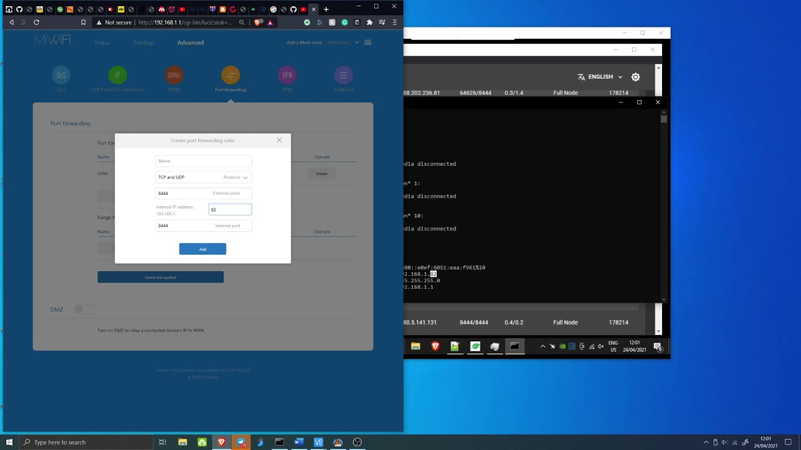Screen dimensions: 801x450
Task: Click the command prompt icon in inner taskbar
Action: point(514,346)
